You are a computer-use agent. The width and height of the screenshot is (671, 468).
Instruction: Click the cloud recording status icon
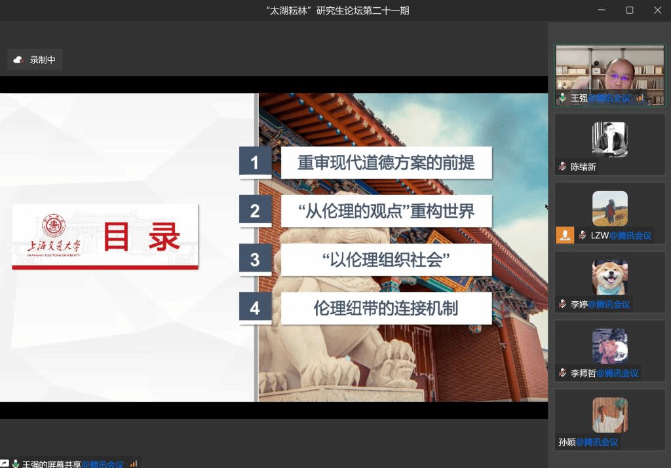coord(18,60)
